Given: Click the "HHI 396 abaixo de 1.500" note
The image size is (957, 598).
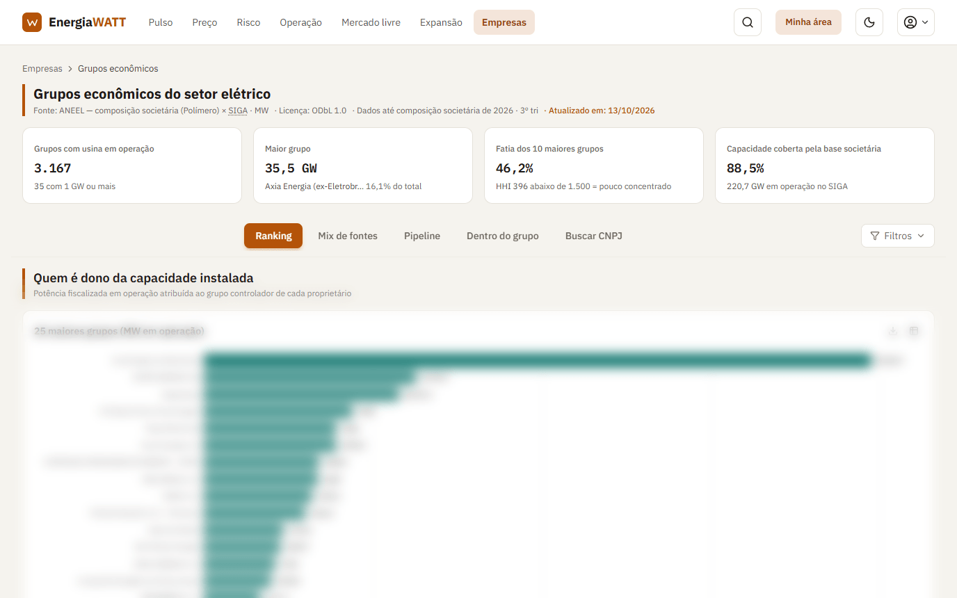Looking at the screenshot, I should point(583,186).
